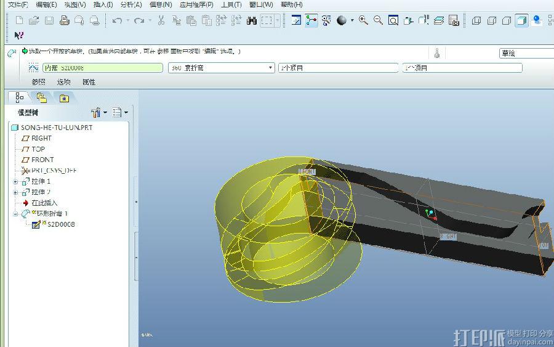
Task: Toggle the shaded display mode button
Action: pyautogui.click(x=521, y=20)
